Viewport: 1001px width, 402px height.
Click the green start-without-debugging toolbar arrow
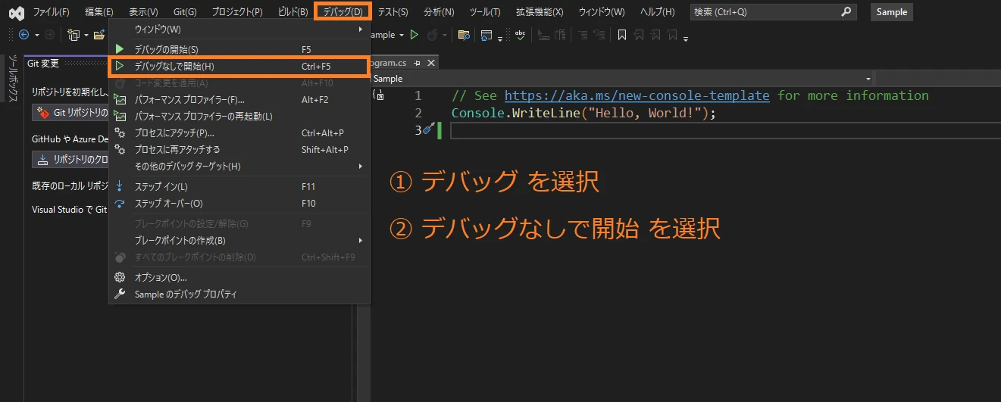coord(414,35)
